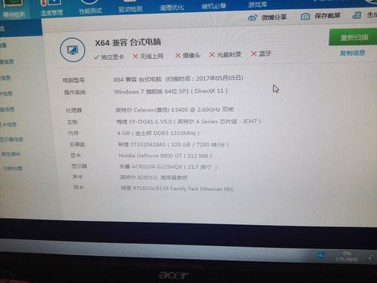Click the green 重新扫描 rescan button
This screenshot has width=377, height=283.
pos(353,38)
